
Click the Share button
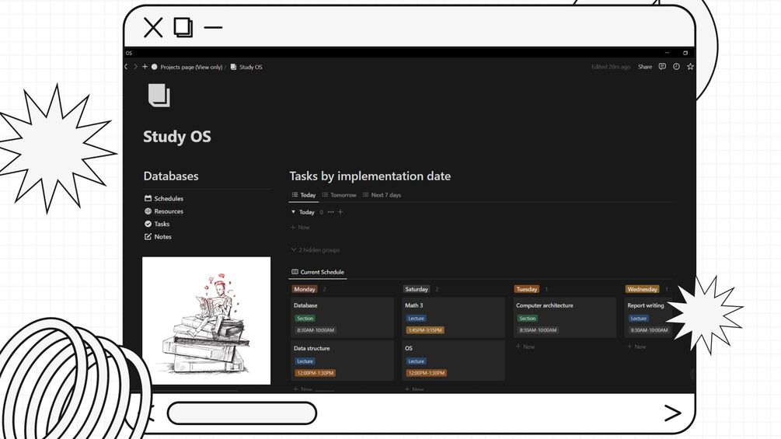pos(645,67)
